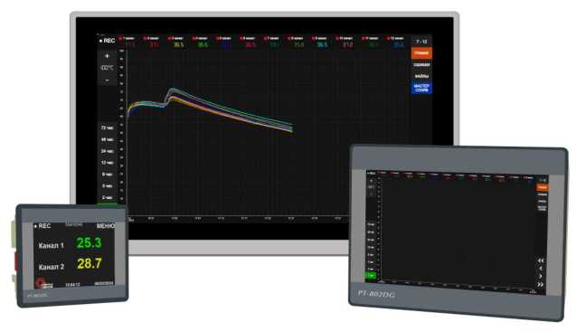
Task: Click the single left arrow on right panel
Action: 541,269
